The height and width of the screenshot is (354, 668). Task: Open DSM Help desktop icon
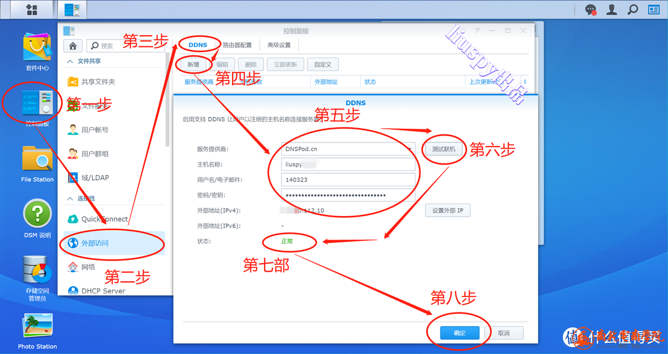(37, 219)
